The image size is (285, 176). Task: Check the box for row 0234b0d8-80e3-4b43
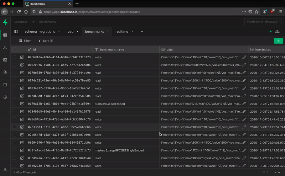pyautogui.click(x=14, y=111)
